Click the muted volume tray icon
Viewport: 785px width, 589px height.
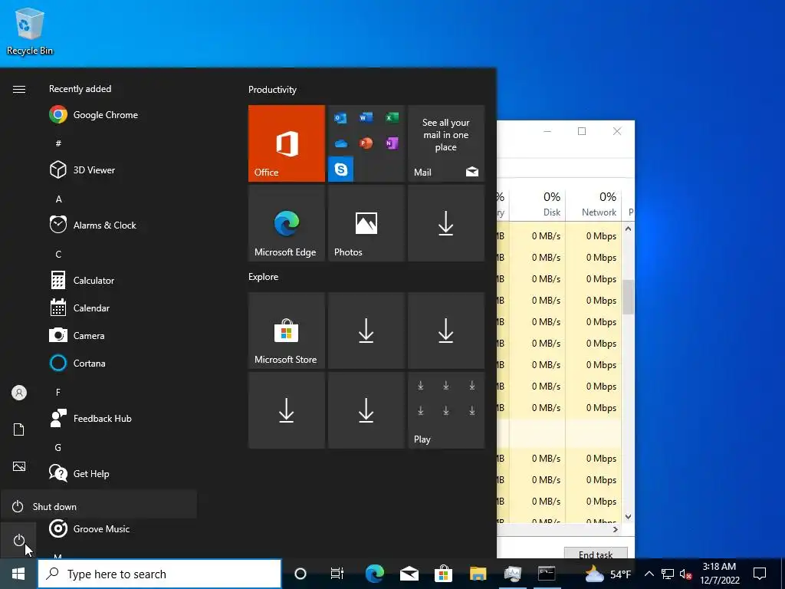[685, 574]
